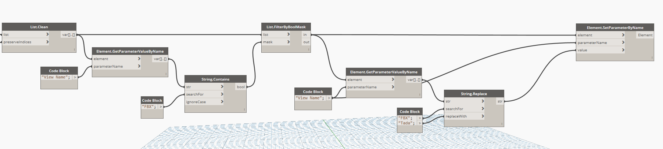The width and height of the screenshot is (663, 149).
Task: Select the List.FilterByBoolMask node header
Action: 286,27
